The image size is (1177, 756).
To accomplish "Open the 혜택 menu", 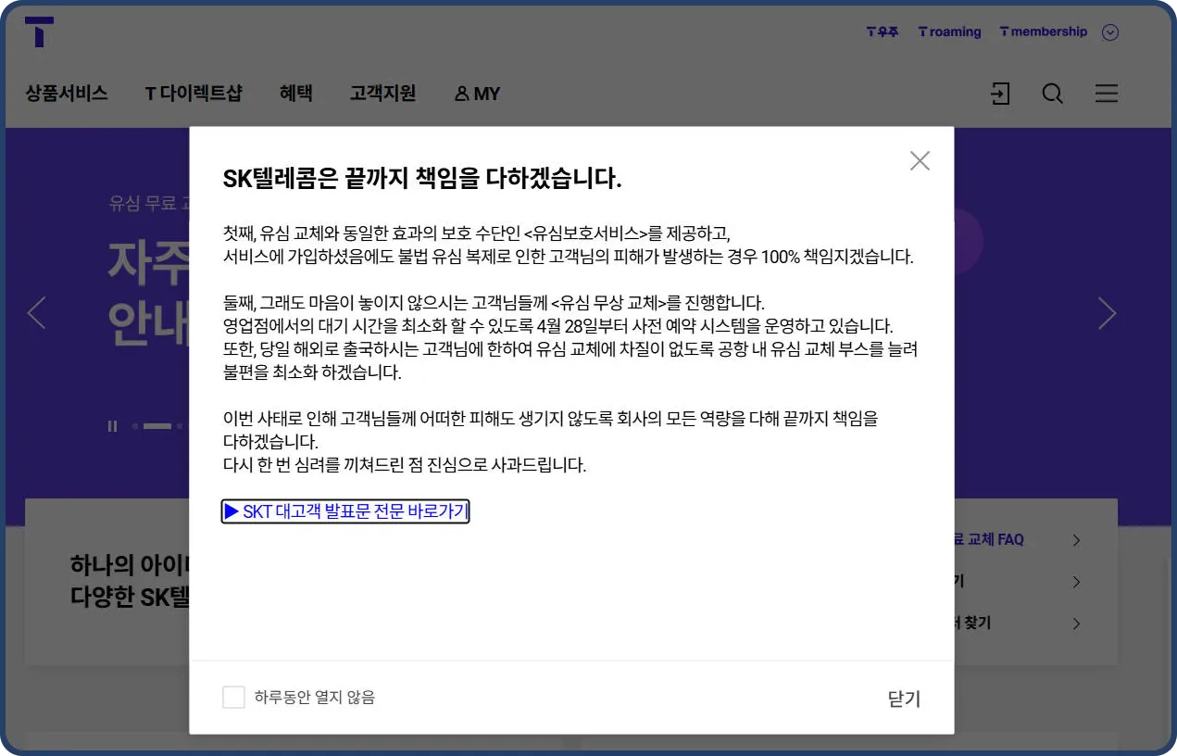I will coord(296,94).
